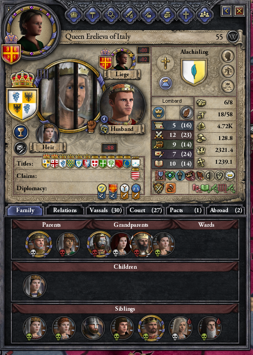This screenshot has height=355, width=253.
Task: Click the Heir label button
Action: (x=48, y=147)
